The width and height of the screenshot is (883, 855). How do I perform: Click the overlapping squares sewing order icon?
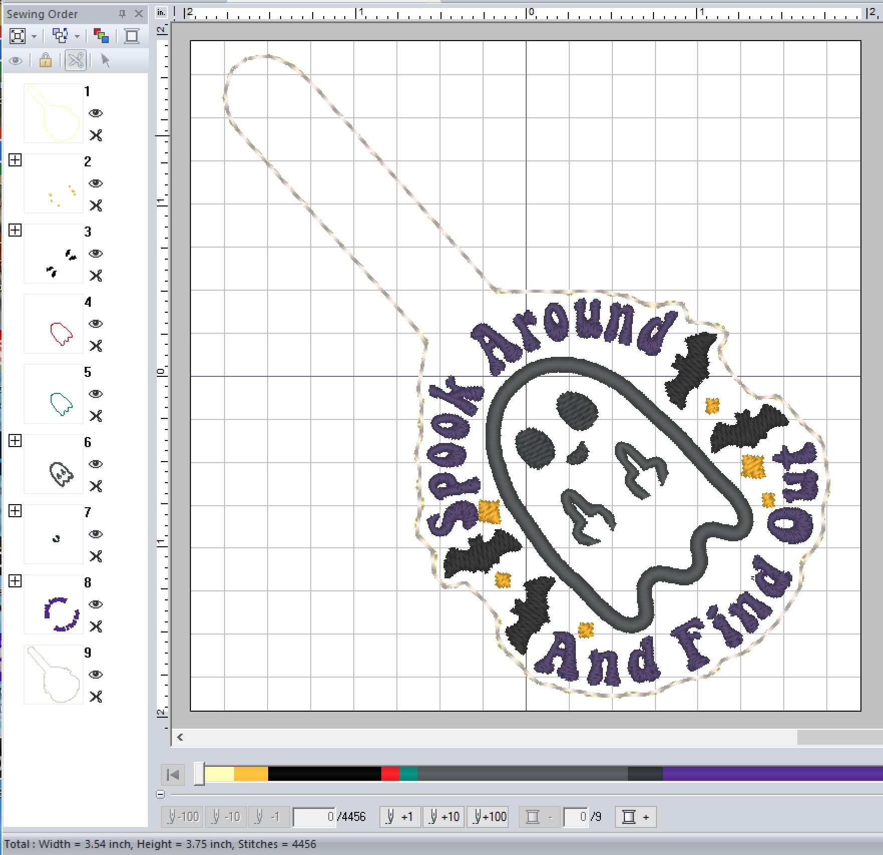point(60,36)
